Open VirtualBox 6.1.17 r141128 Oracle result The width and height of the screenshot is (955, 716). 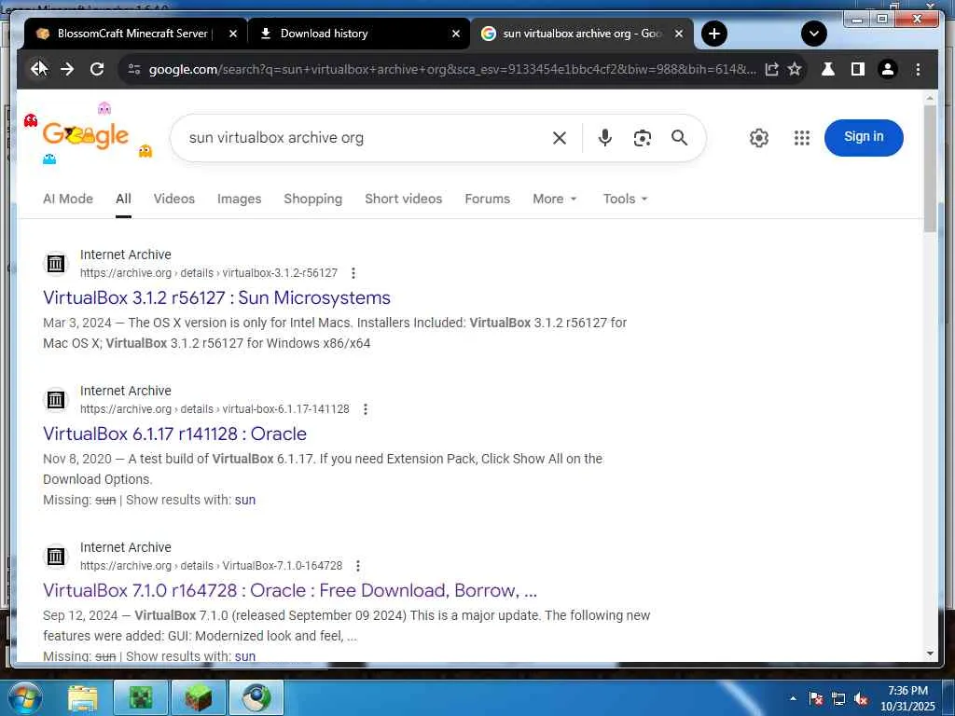pos(174,434)
